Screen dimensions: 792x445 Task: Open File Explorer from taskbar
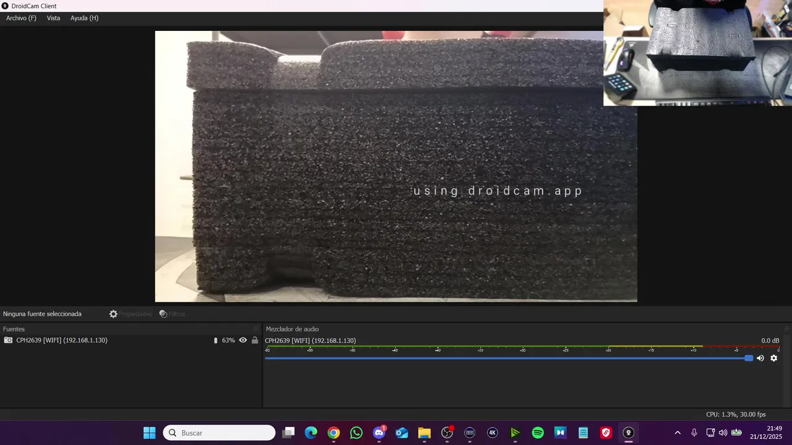tap(424, 433)
